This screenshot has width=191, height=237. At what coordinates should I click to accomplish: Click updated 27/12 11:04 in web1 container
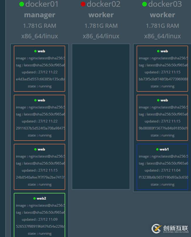[162, 170]
